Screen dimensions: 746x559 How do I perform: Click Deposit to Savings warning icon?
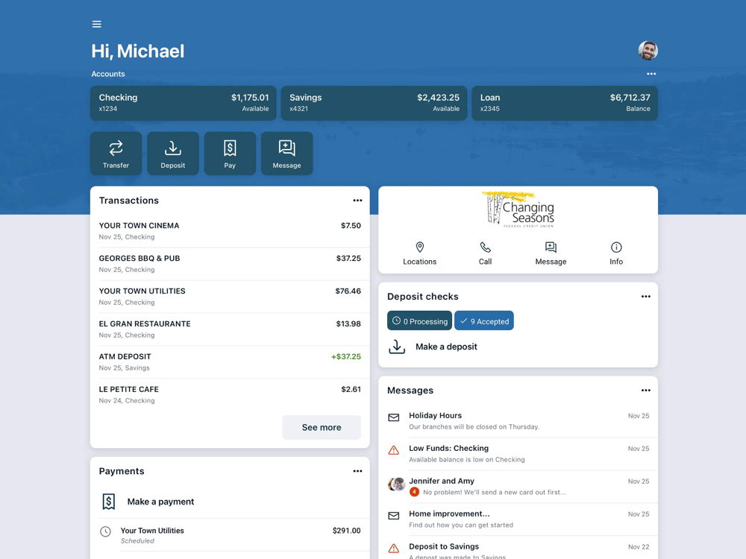click(x=393, y=549)
